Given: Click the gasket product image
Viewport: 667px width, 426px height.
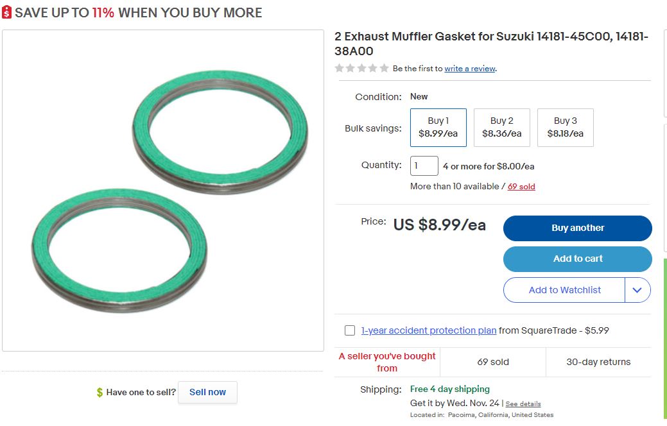Looking at the screenshot, I should point(163,191).
